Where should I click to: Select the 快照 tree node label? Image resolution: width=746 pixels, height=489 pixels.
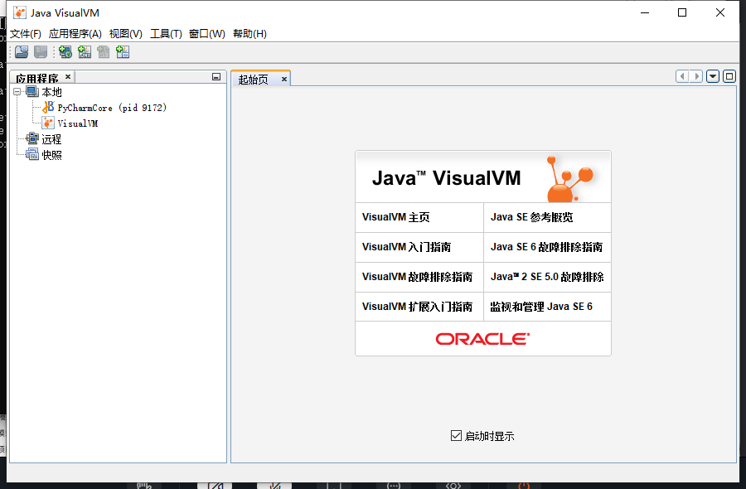pyautogui.click(x=51, y=155)
